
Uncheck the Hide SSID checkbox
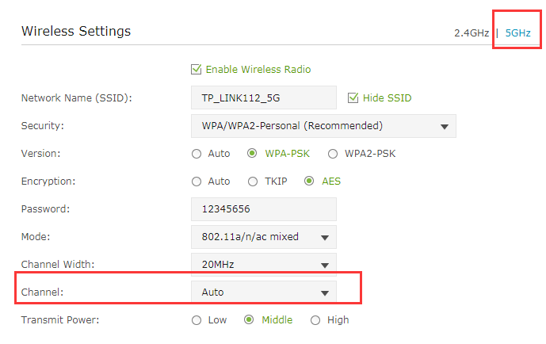pyautogui.click(x=353, y=97)
